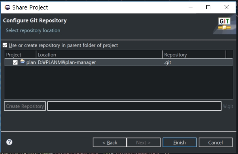Toggle 'Use or create repository in parent folder' checkbox
238x154 pixels.
click(5, 45)
